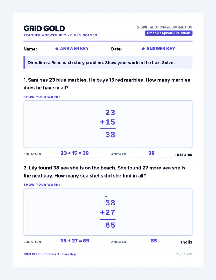Screen dimensions: 216x280
Task: Click equation field showing 38 + 27 = 65
Action: click(x=75, y=241)
